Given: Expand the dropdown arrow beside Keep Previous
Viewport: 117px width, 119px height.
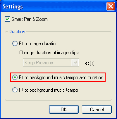Looking at the screenshot, I should tap(75, 63).
